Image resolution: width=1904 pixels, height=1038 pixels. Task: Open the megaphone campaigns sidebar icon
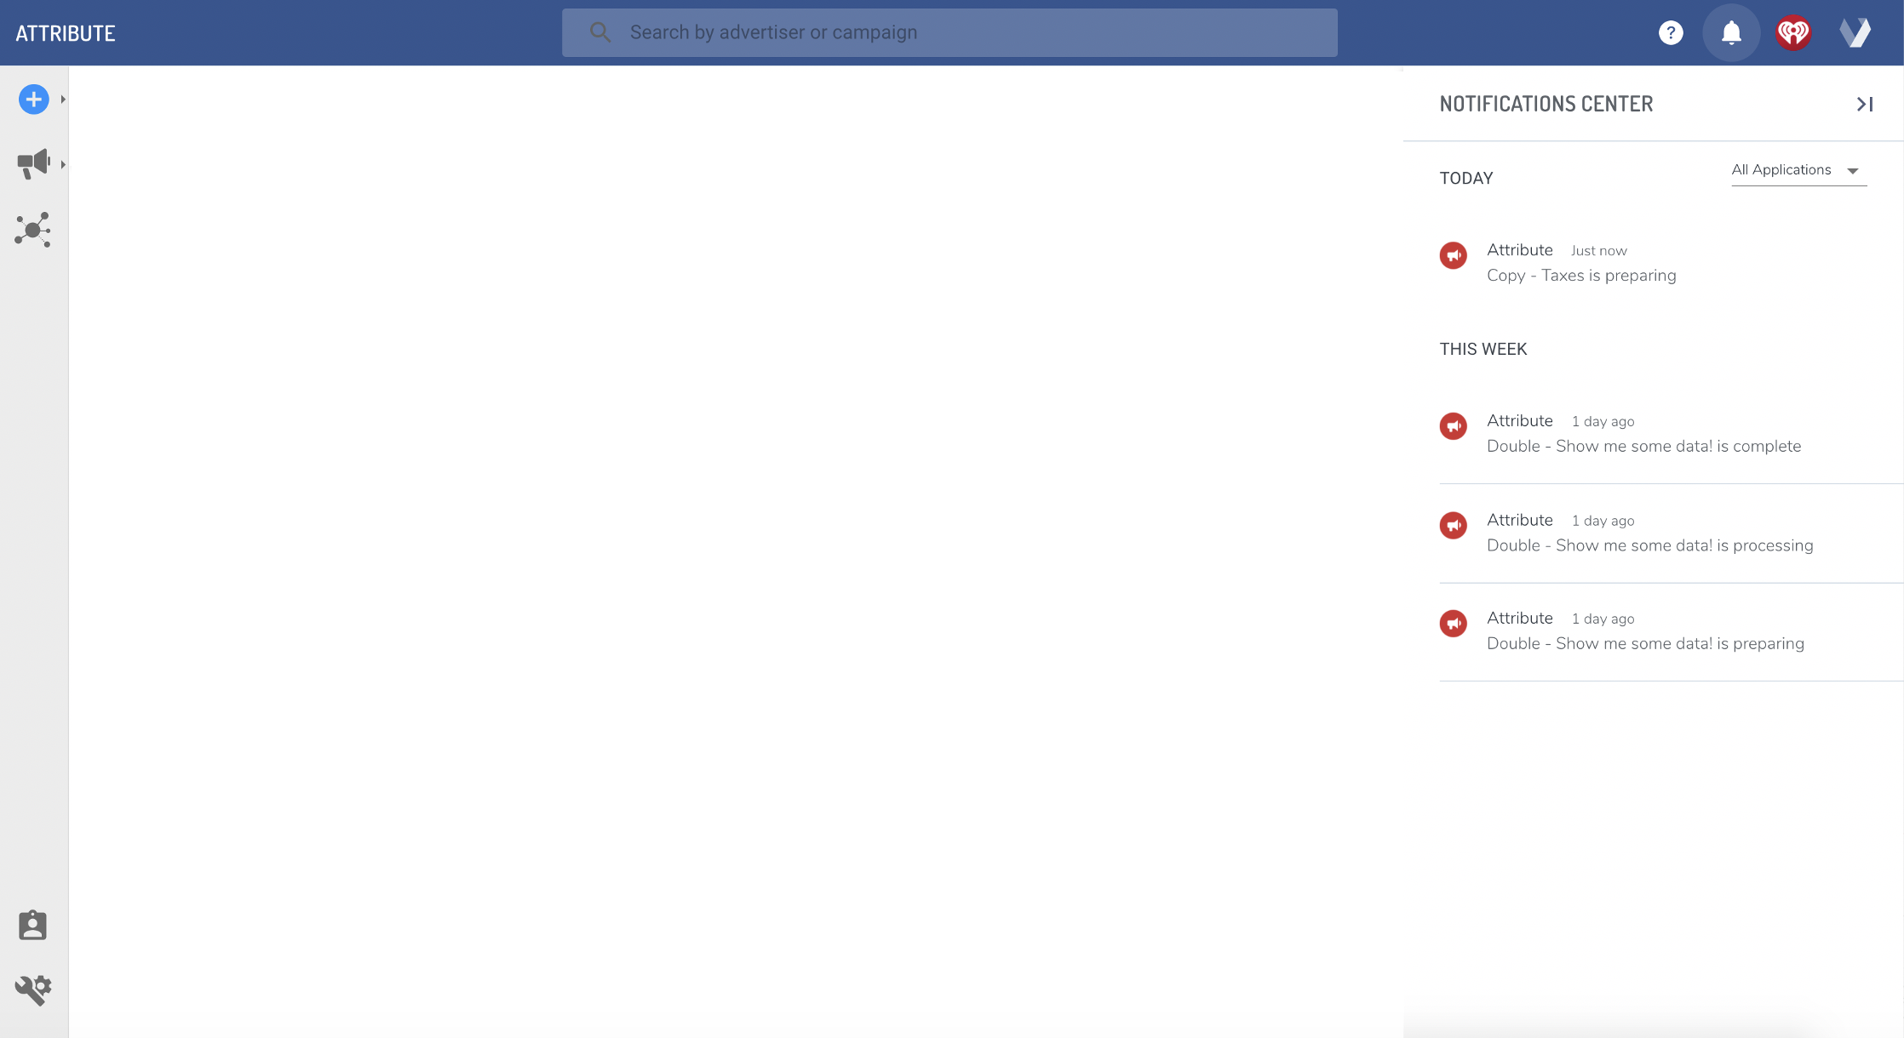[33, 163]
